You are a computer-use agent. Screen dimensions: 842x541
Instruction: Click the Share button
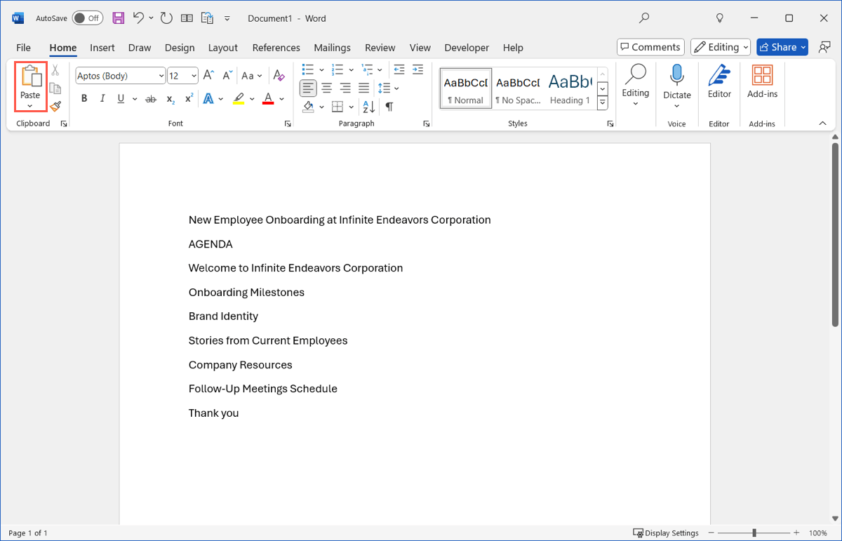tap(782, 47)
